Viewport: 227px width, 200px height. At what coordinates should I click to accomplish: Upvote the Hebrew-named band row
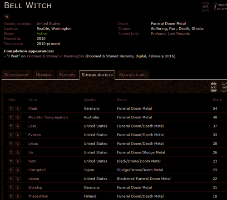tap(11, 161)
